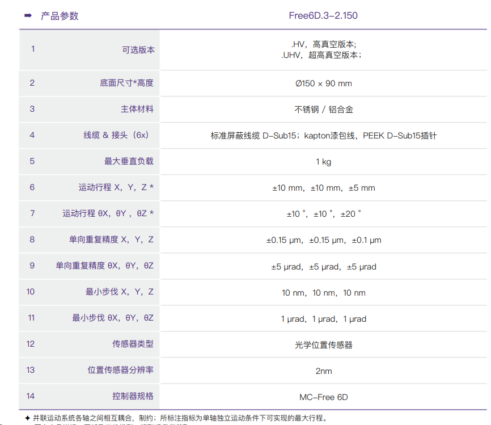Viewport: 491px width, 425px height.
Task: Click the Ø150 × 90 mm value
Action: point(323,83)
